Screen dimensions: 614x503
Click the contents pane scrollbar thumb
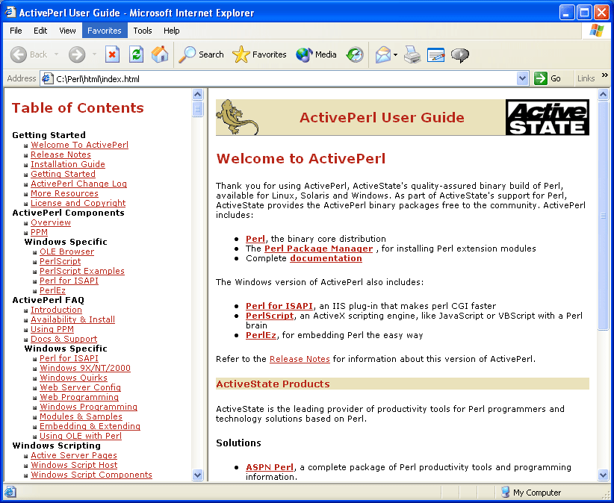coord(198,109)
